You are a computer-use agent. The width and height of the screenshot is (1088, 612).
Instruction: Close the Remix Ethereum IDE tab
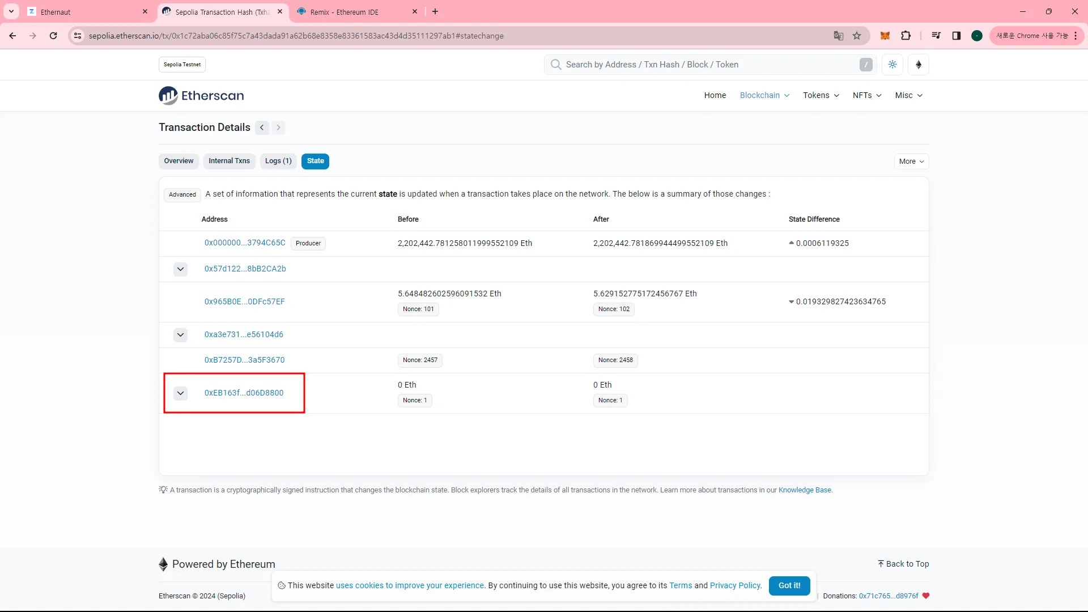[415, 11]
